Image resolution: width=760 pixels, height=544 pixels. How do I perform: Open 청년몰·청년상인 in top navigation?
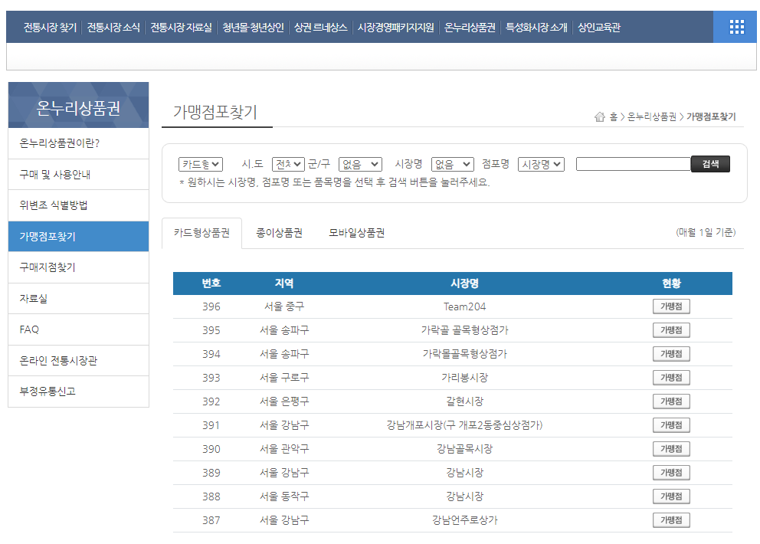[253, 27]
